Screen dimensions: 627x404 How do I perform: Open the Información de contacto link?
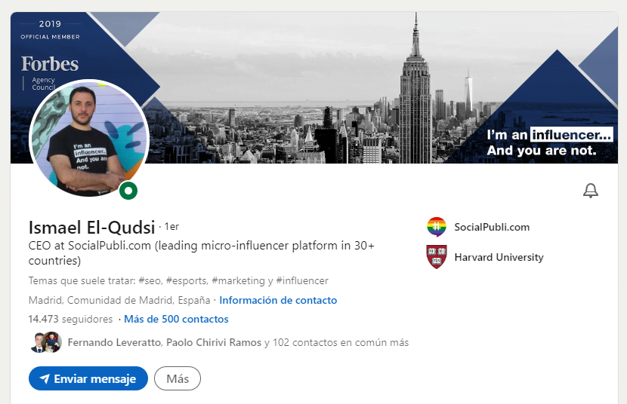click(x=278, y=300)
